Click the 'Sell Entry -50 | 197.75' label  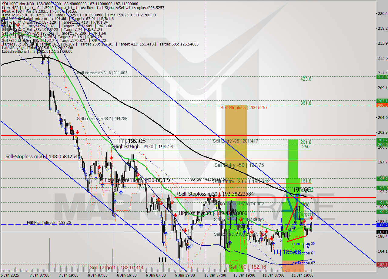click(x=239, y=165)
